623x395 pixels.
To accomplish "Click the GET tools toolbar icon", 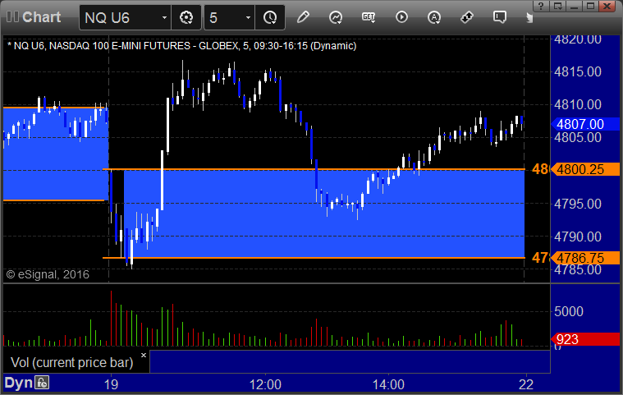I will (369, 17).
